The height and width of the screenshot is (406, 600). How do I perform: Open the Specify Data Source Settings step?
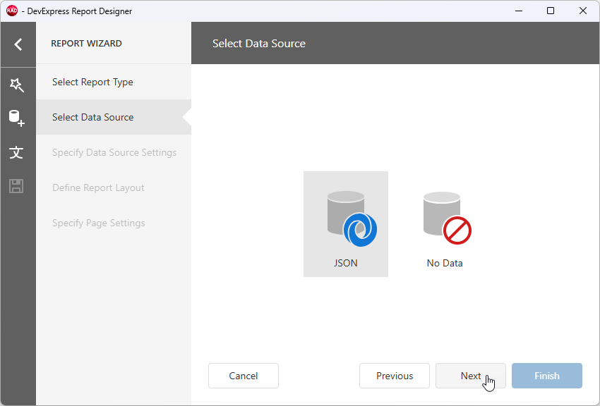[114, 152]
